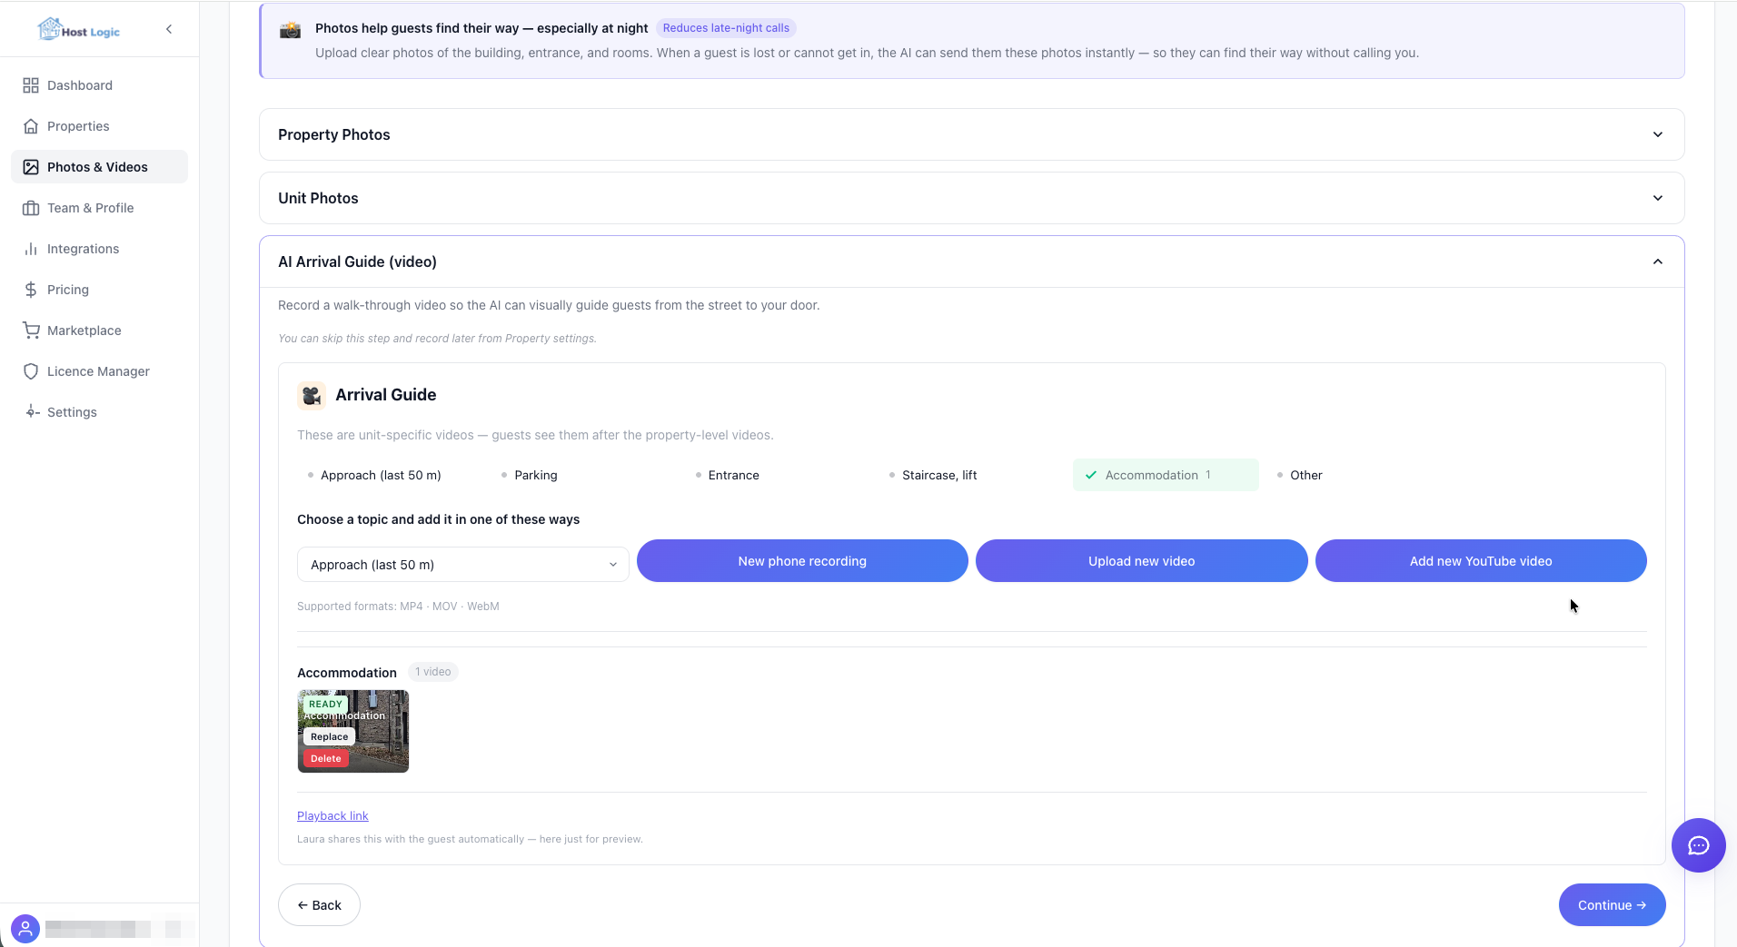Click Continue to proceed

(x=1612, y=905)
